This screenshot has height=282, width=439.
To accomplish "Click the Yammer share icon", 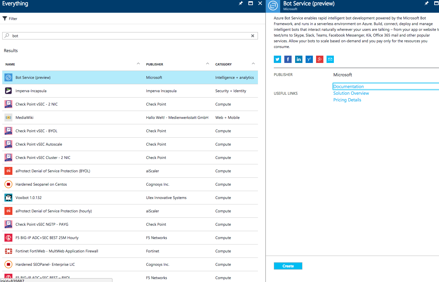I will coord(309,59).
